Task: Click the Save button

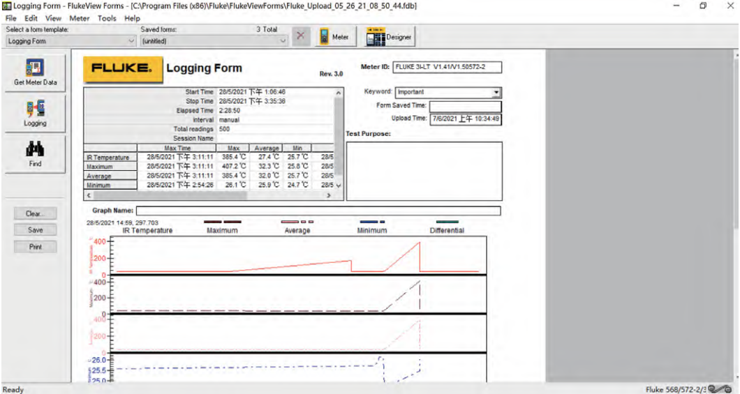Action: click(35, 230)
